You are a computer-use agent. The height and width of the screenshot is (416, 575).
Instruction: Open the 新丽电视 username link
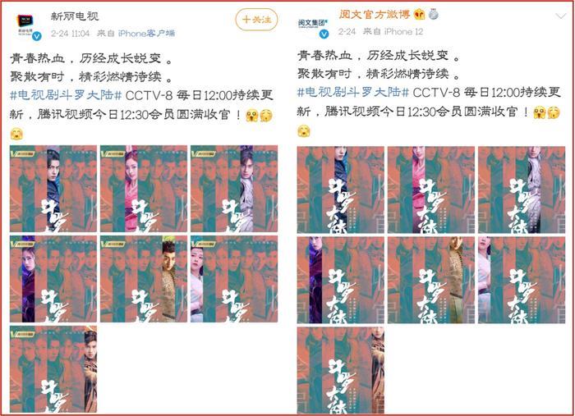tap(75, 16)
